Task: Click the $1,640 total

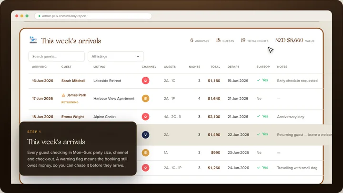Action: [214, 99]
